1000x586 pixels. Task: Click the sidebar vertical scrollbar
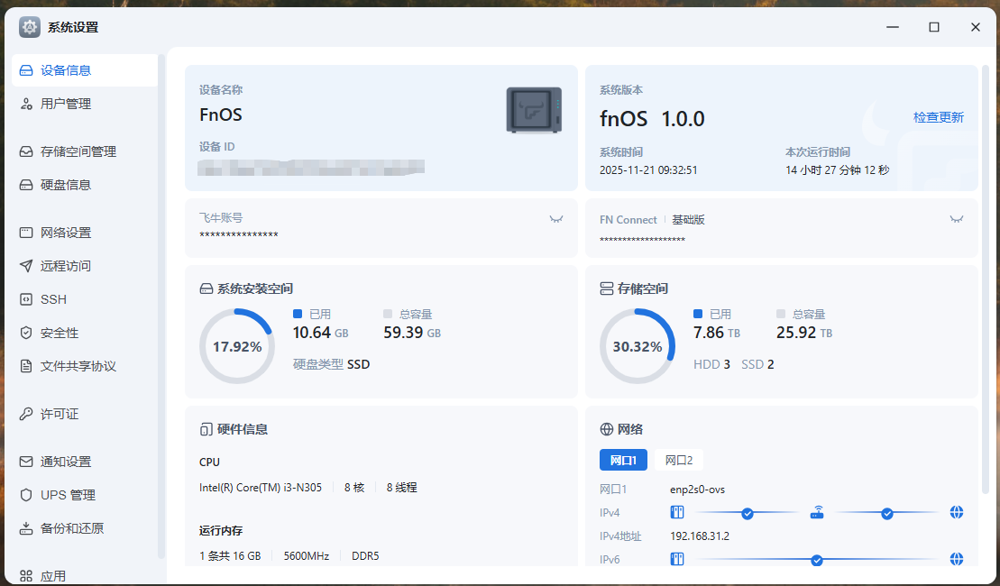[x=161, y=306]
